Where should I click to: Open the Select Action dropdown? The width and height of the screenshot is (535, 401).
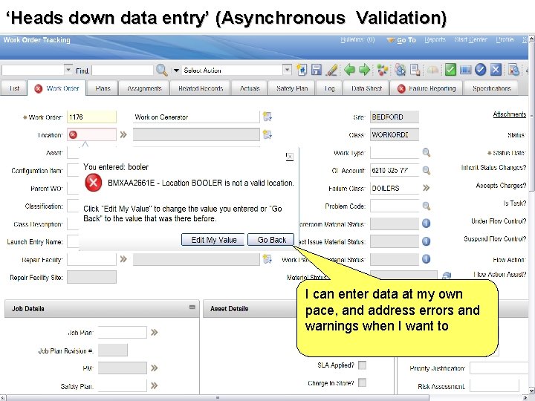click(x=288, y=70)
